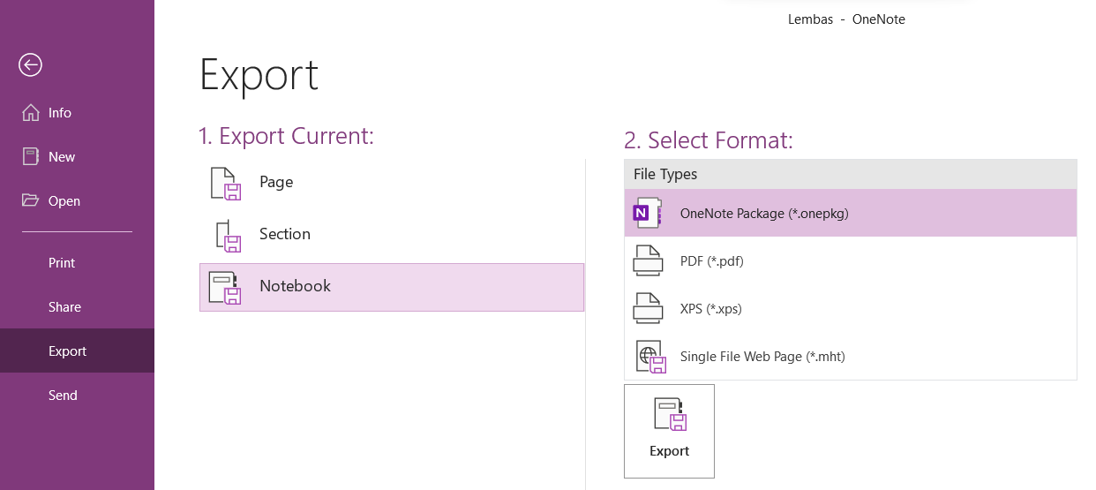1096x490 pixels.
Task: Select Single File Web Page (*.mht)
Action: pyautogui.click(x=851, y=357)
